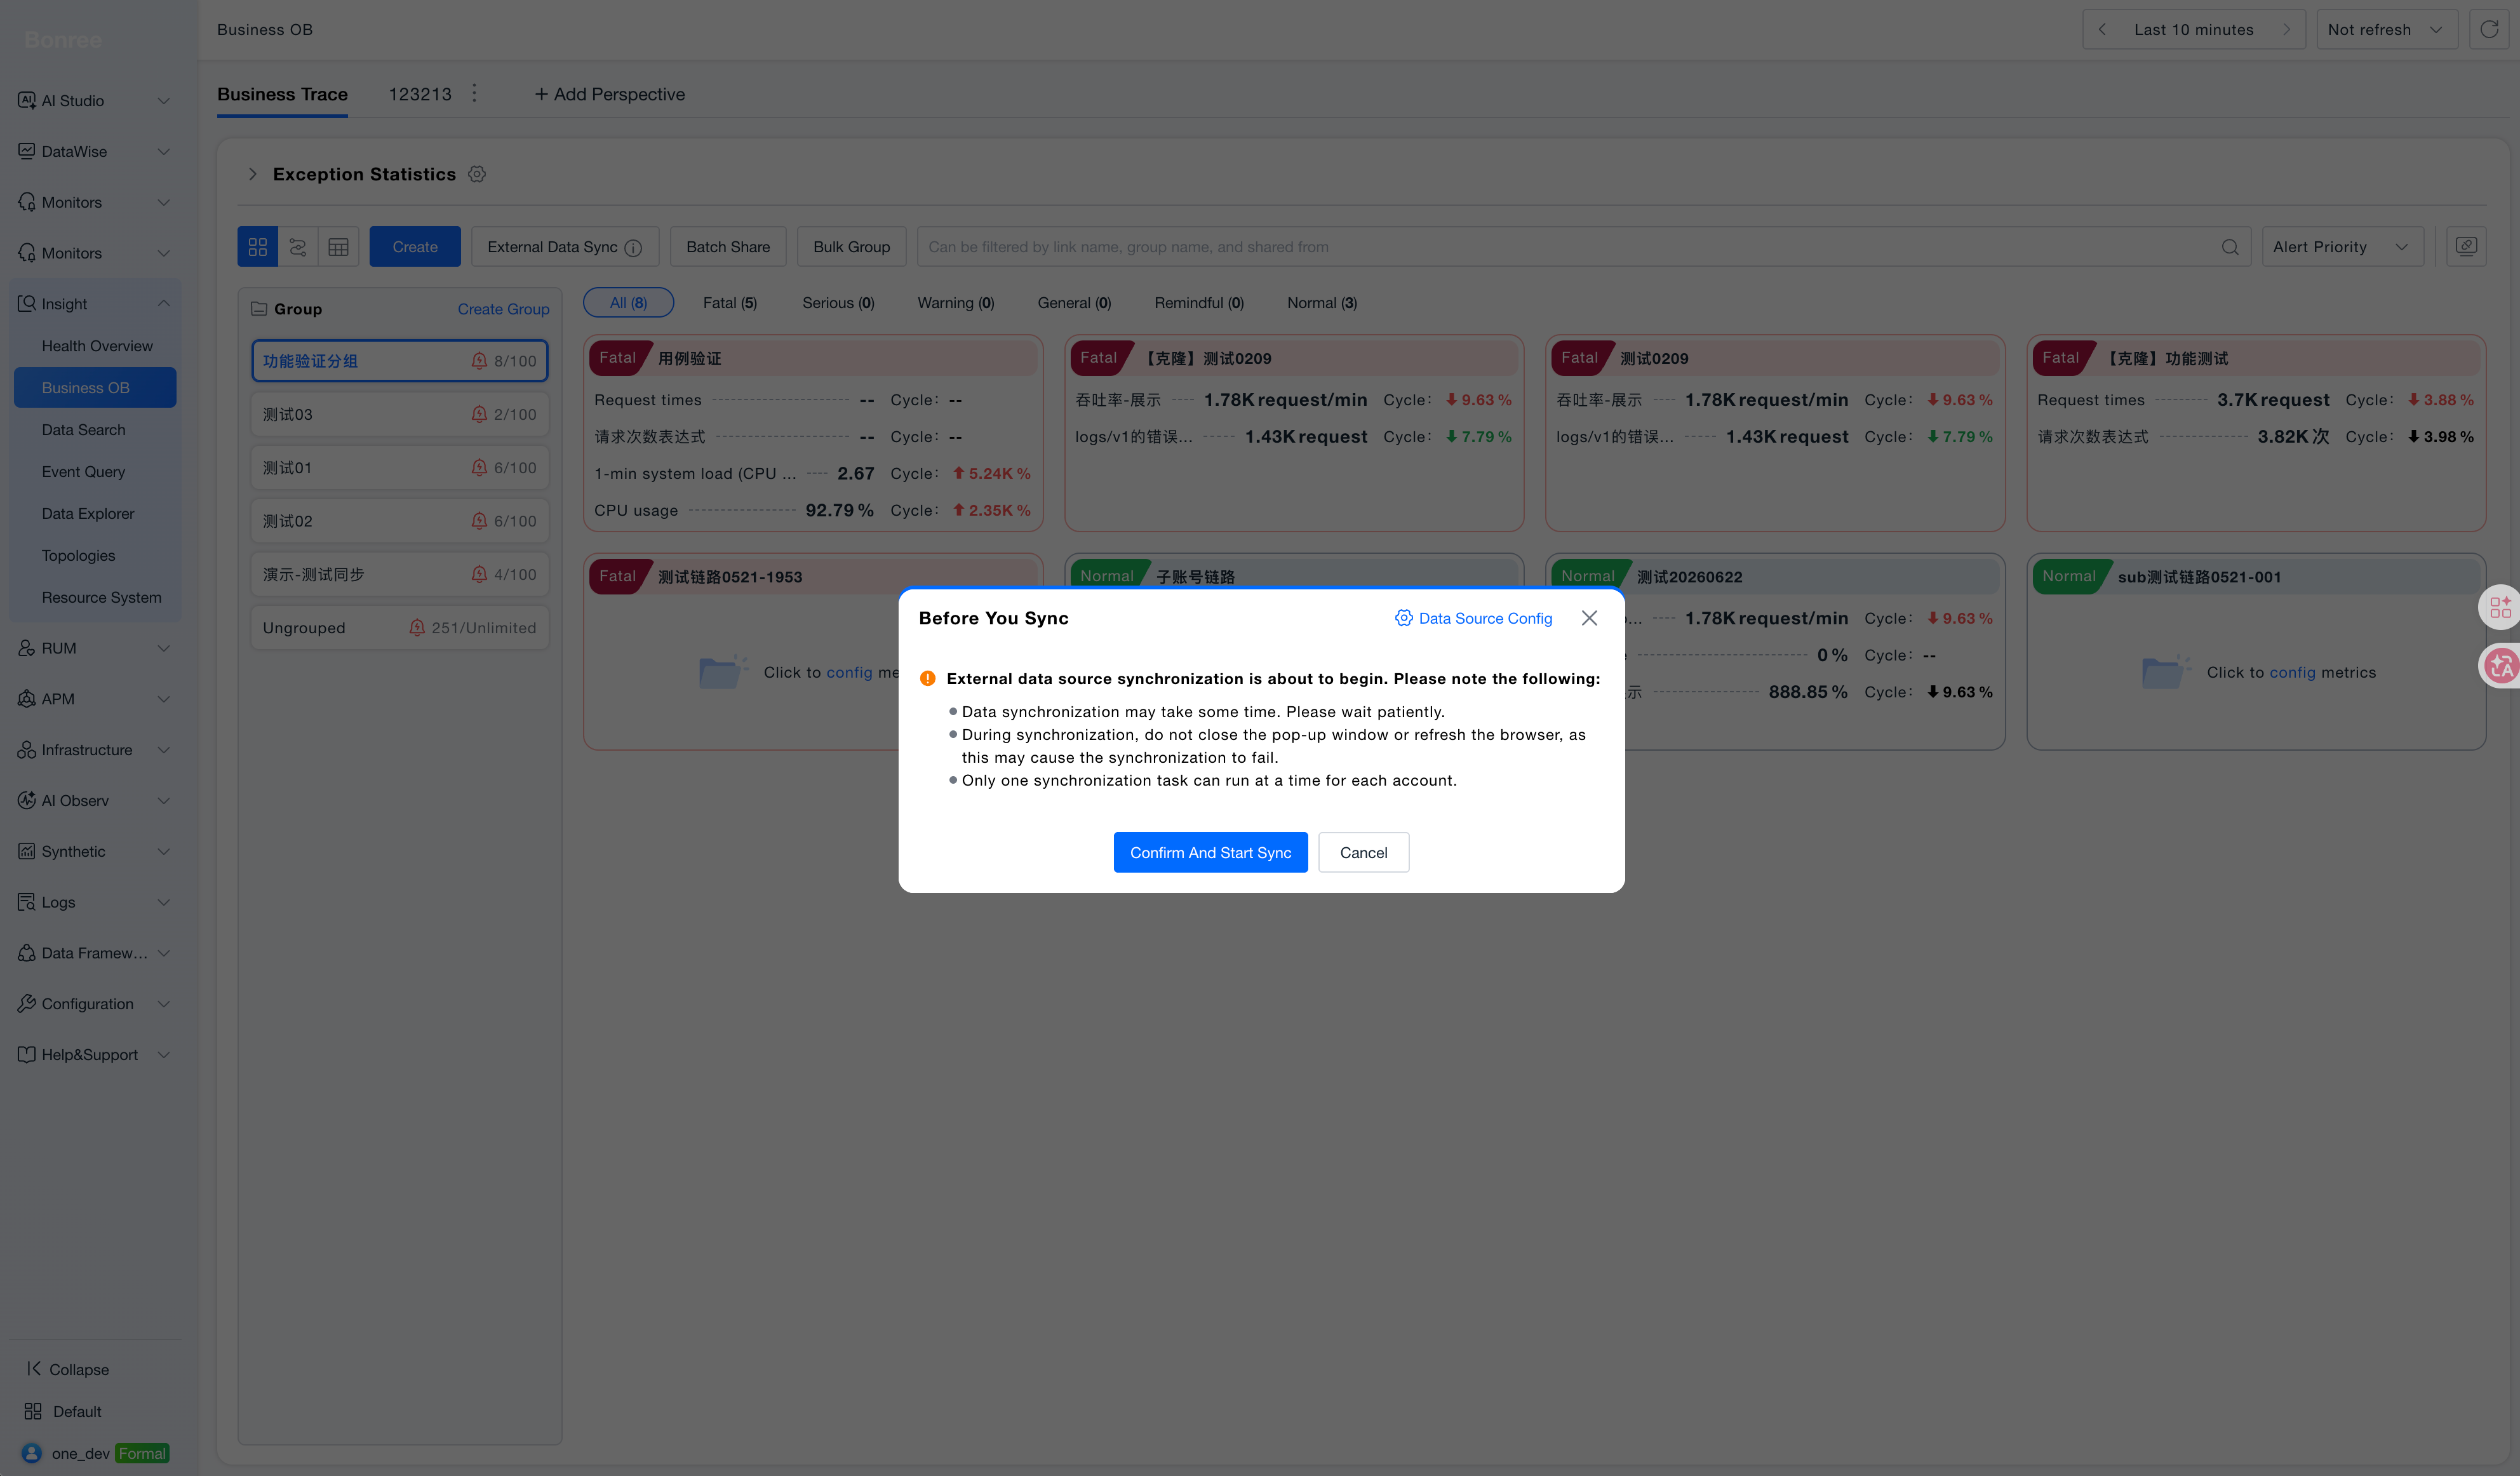Open Data Explorer page
Image resolution: width=2520 pixels, height=1476 pixels.
coord(88,513)
